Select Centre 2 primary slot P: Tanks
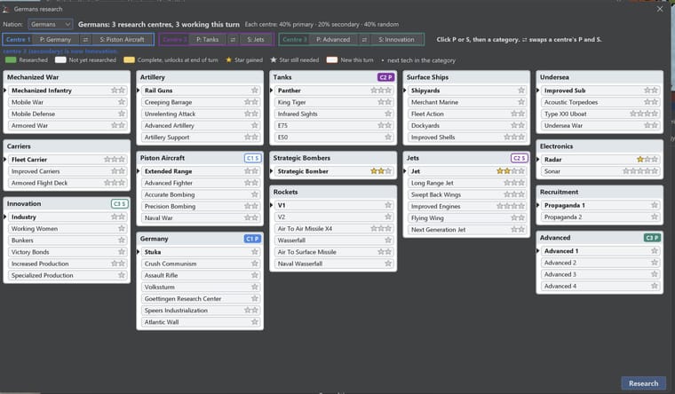 pos(208,40)
